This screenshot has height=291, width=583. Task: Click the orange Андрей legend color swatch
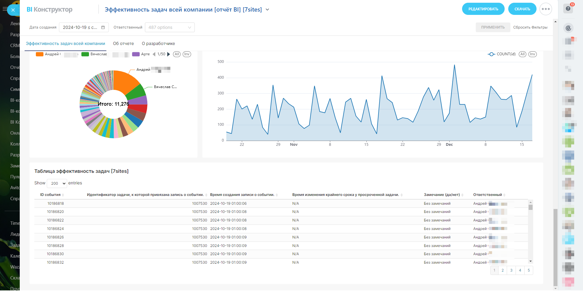39,54
